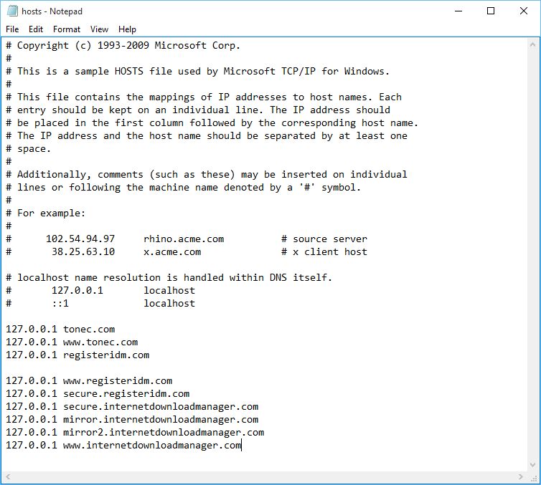
Task: Click the vertical scrollbar down arrow
Action: pos(532,465)
